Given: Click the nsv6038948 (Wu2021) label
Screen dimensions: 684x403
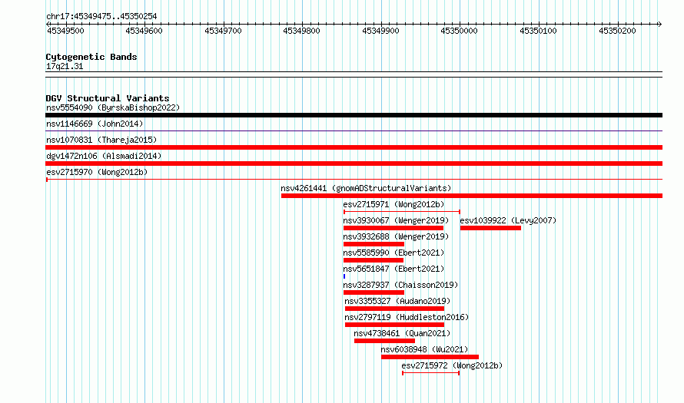Looking at the screenshot, I should (x=424, y=349).
